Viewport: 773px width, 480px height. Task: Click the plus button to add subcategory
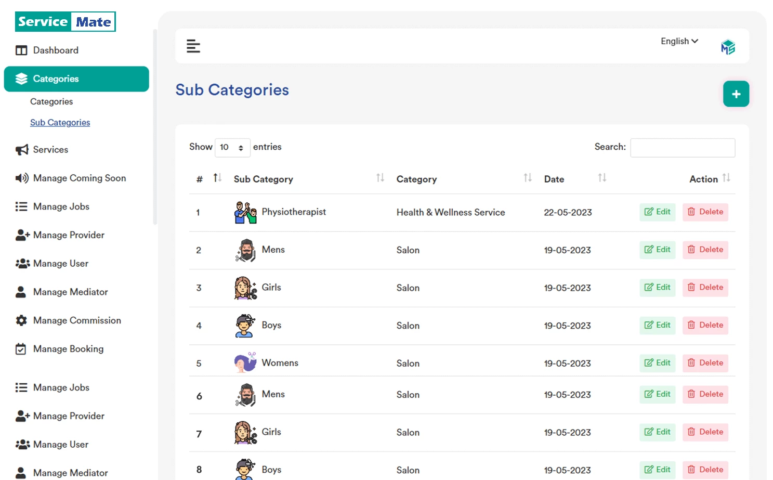(736, 94)
